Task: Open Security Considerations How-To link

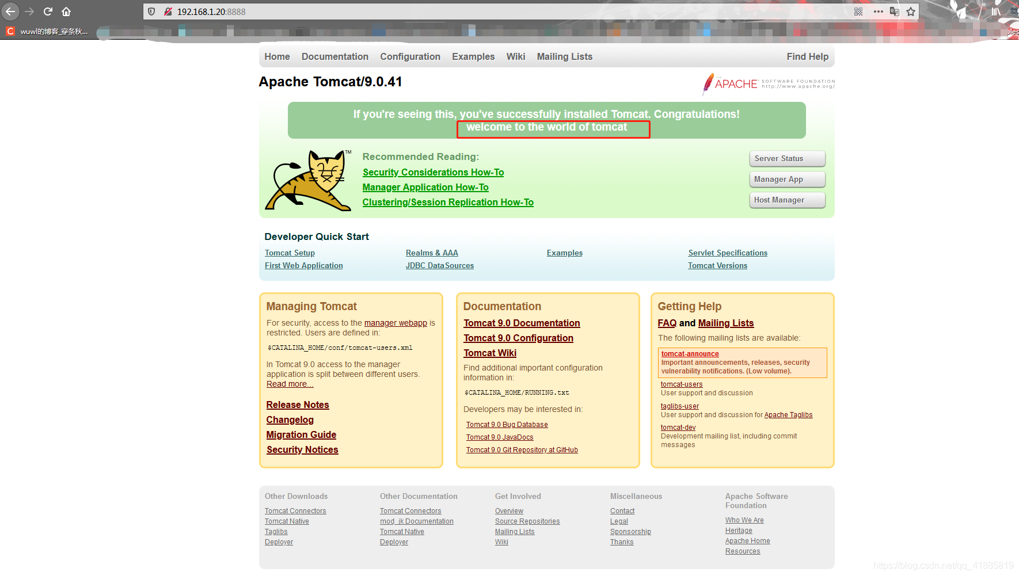Action: 433,173
